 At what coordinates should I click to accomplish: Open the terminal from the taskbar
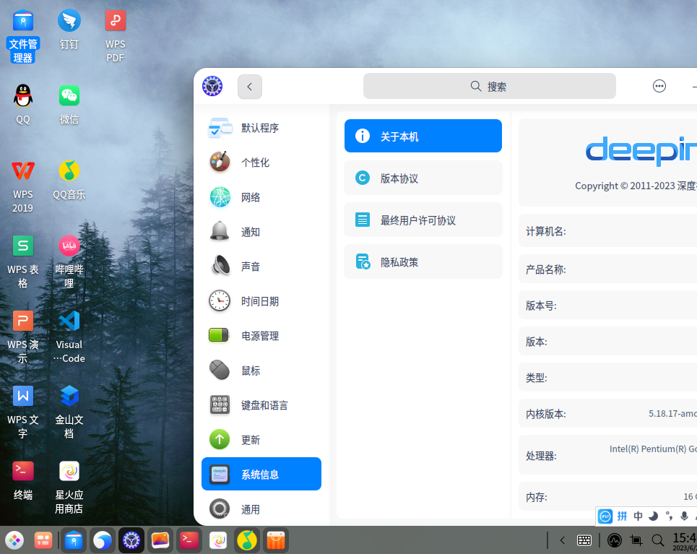click(x=189, y=540)
